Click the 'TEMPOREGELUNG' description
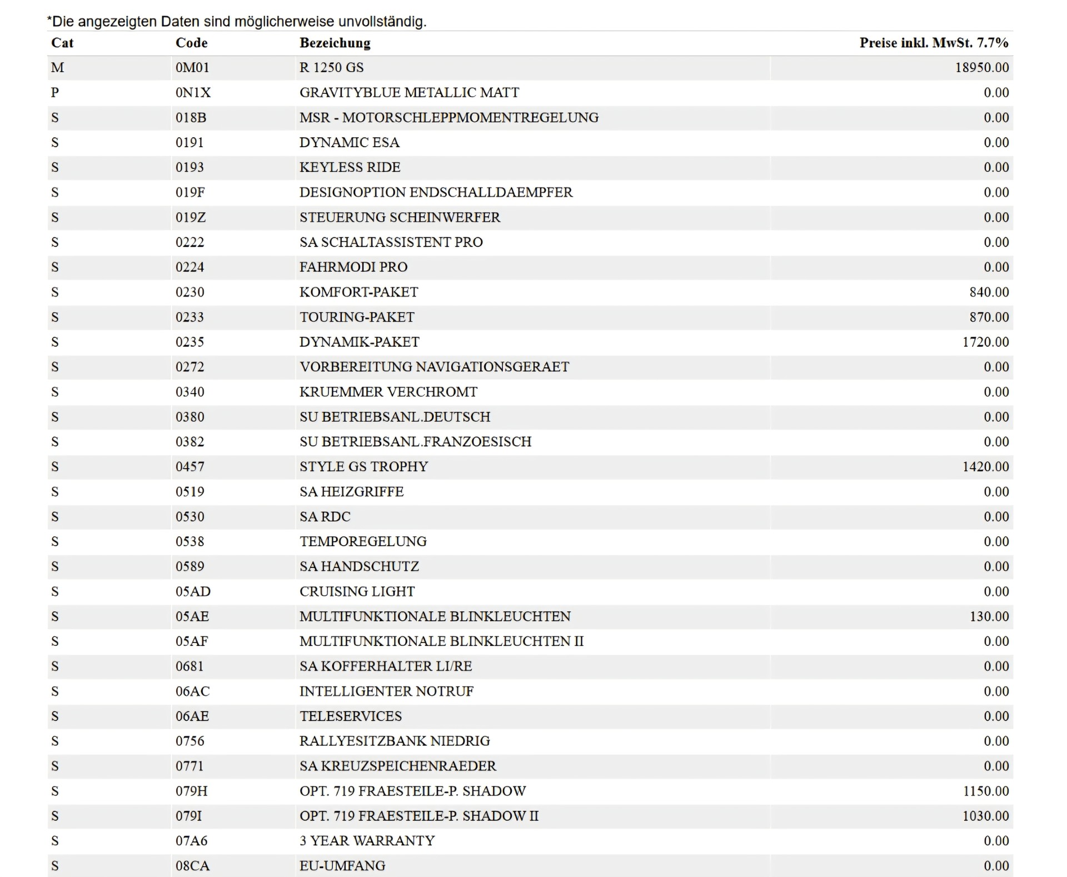The height and width of the screenshot is (877, 1067). (363, 541)
